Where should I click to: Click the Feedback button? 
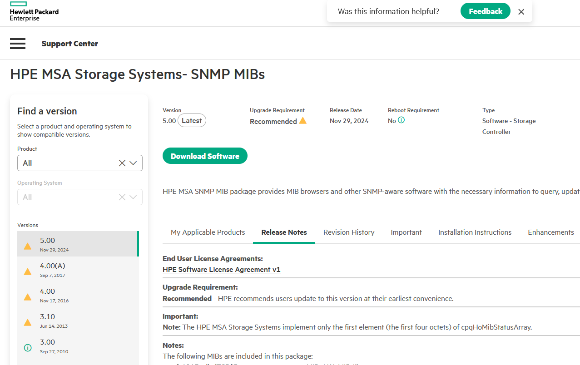tap(485, 11)
